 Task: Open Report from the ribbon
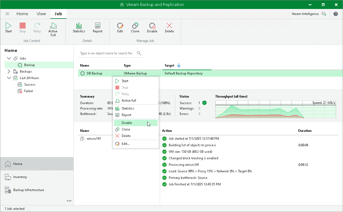tap(97, 28)
